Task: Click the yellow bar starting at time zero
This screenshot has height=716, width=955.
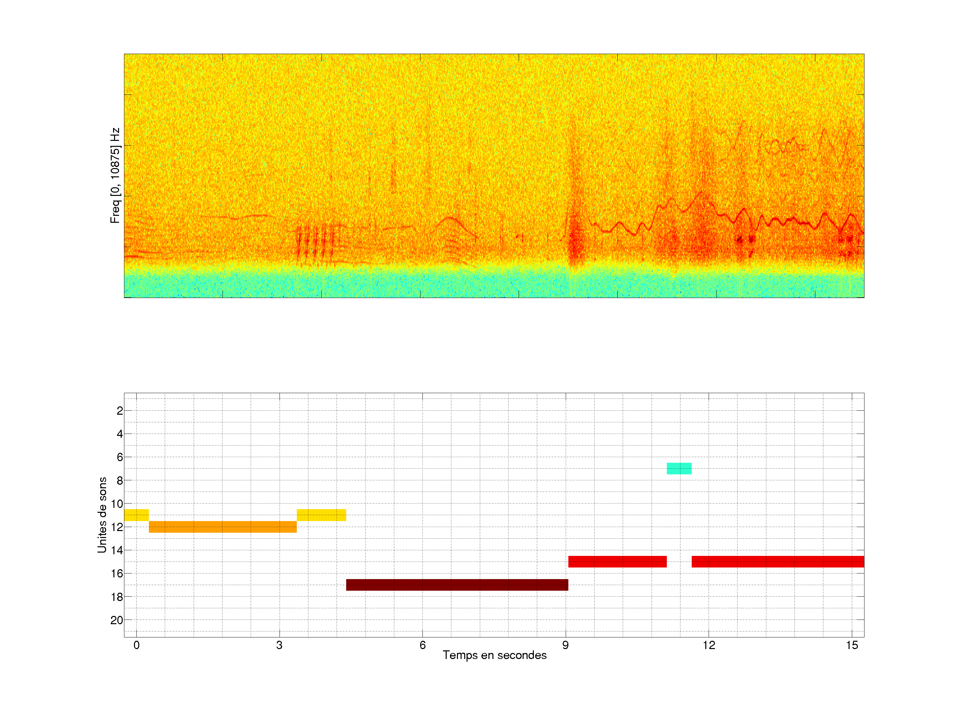Action: coord(136,515)
